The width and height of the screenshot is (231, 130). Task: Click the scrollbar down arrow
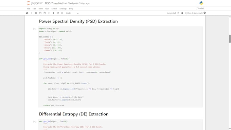230,129
